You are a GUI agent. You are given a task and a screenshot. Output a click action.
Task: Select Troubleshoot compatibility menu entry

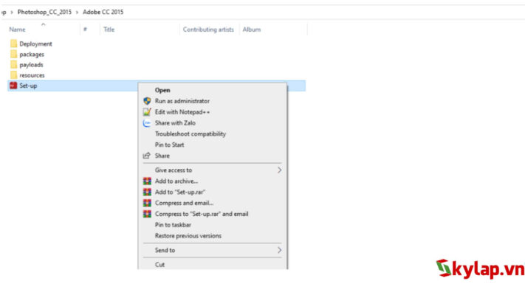190,134
